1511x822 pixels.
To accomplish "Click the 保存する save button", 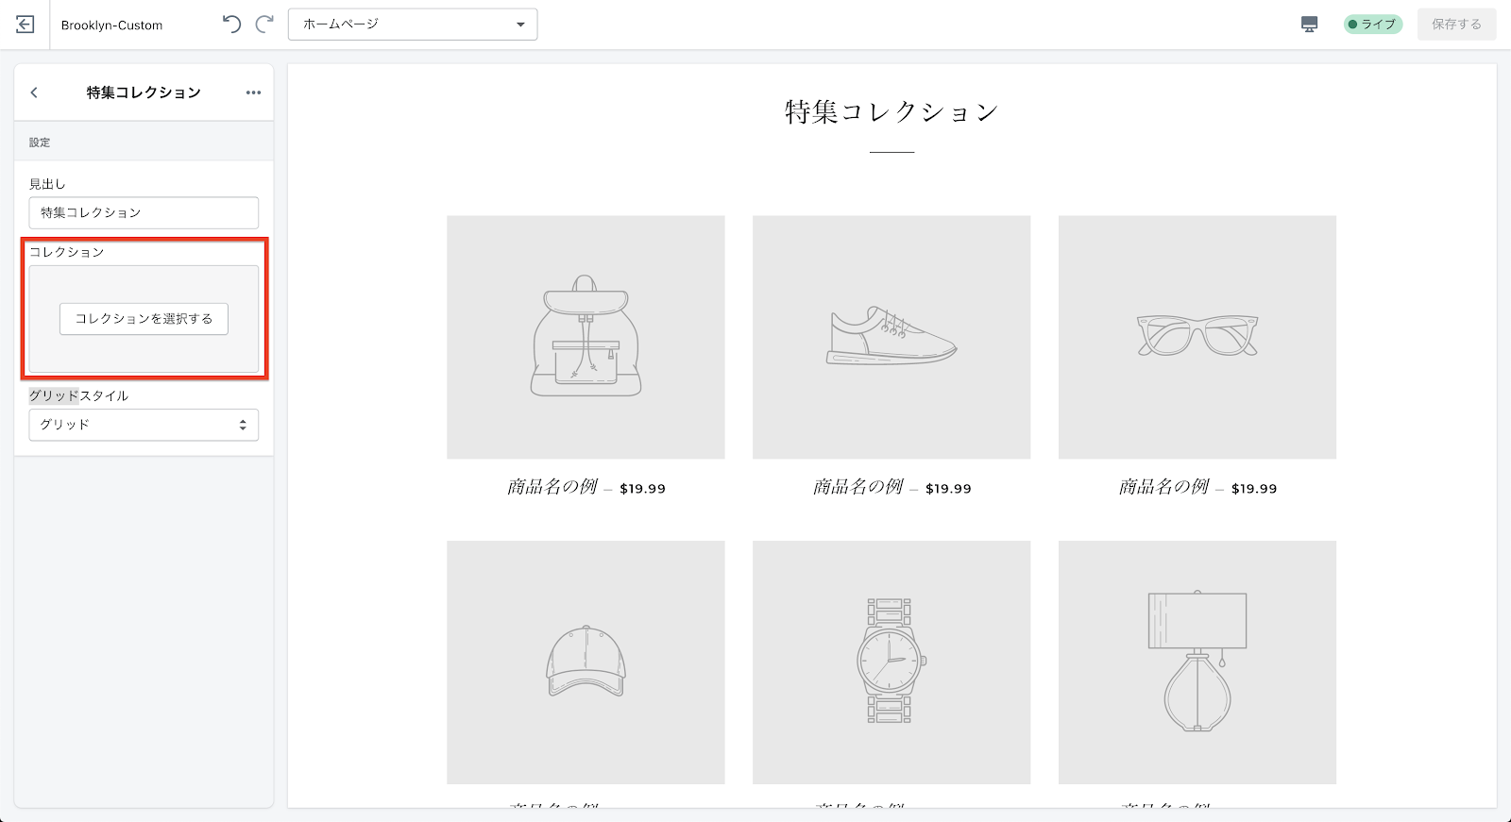I will click(1456, 25).
